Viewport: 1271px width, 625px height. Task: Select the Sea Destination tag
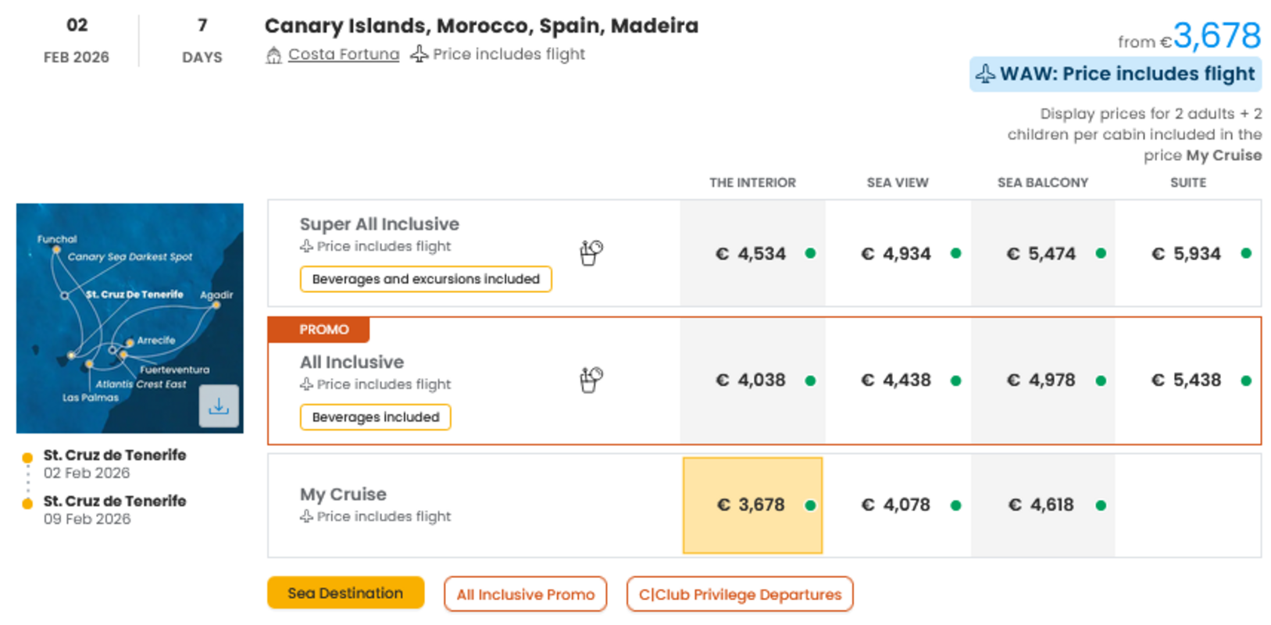coord(345,593)
